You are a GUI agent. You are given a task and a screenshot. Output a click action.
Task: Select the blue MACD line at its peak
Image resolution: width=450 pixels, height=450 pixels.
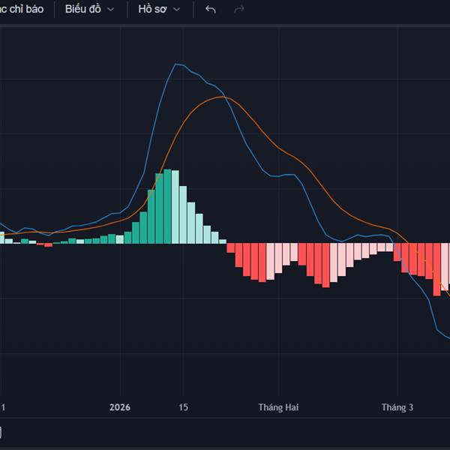[x=177, y=64]
